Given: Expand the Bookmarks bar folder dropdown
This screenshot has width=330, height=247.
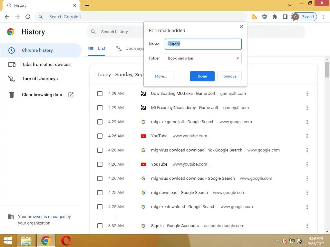Looking at the screenshot, I should [203, 58].
